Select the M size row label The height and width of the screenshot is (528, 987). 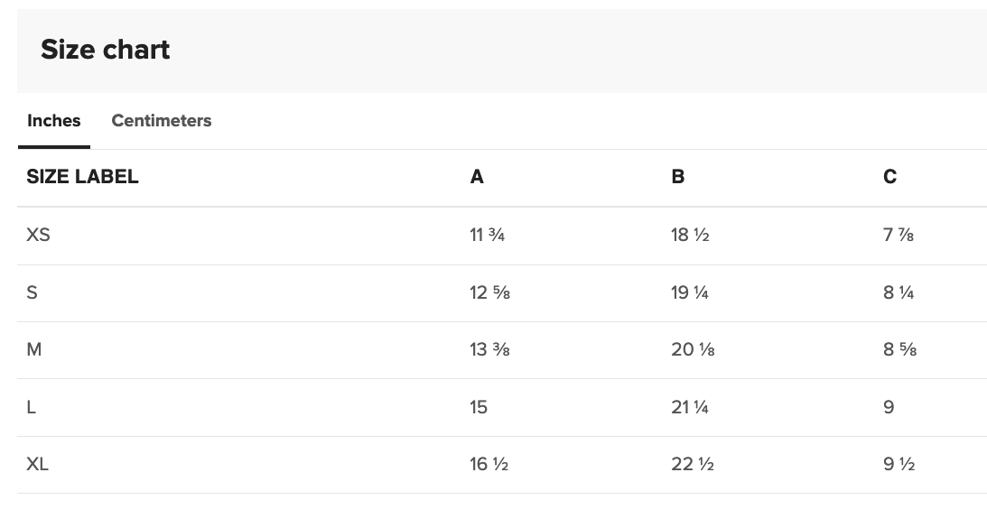coord(34,349)
